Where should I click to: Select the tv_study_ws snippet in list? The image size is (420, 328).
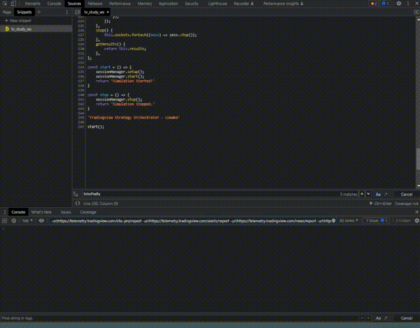tap(36, 29)
